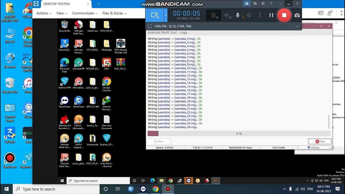
Task: Click the 6 % flashing progress bar
Action: coord(239,134)
